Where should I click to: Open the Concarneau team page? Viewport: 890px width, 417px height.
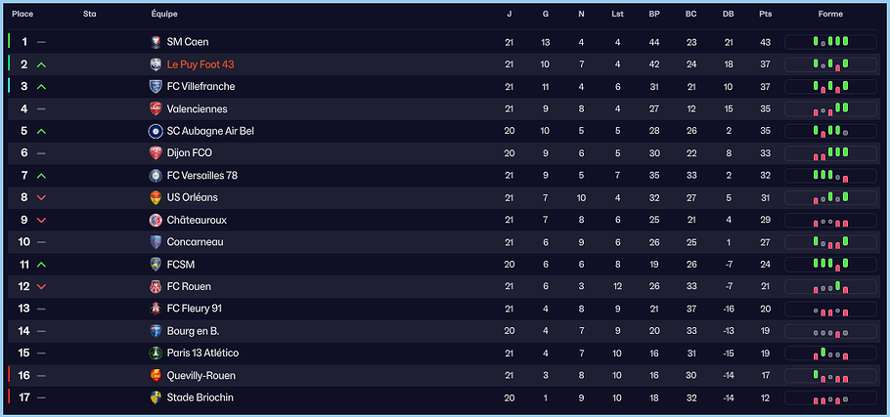[196, 242]
